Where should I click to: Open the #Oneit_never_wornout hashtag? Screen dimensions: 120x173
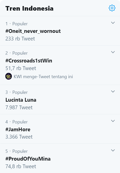point(33,31)
